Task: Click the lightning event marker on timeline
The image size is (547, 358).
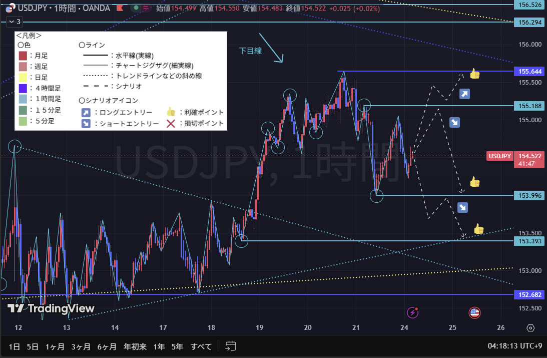Action: (x=413, y=313)
